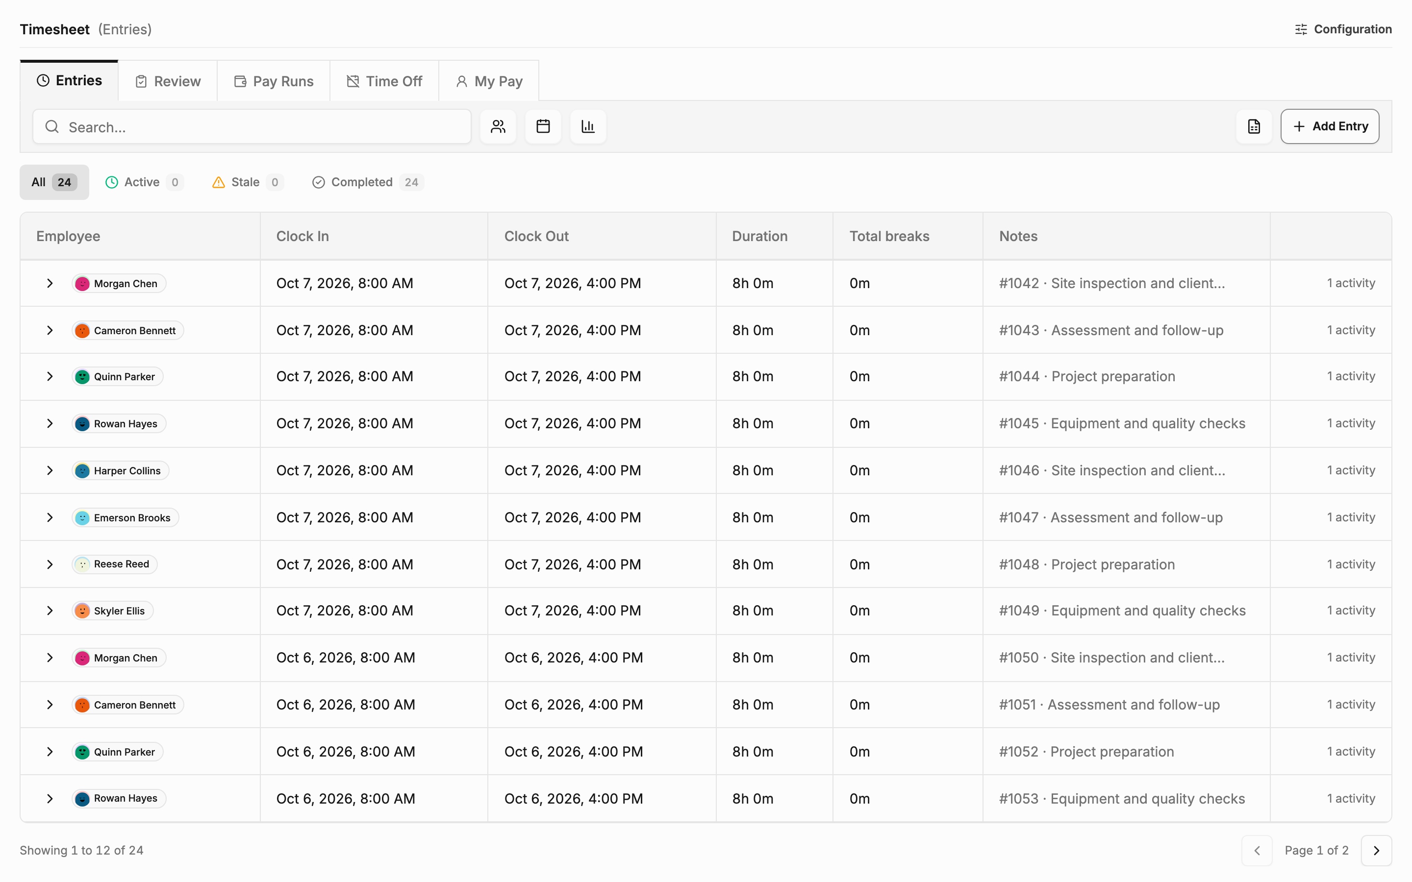Expand Harper Collins's #1046 row
Image resolution: width=1412 pixels, height=882 pixels.
click(50, 471)
